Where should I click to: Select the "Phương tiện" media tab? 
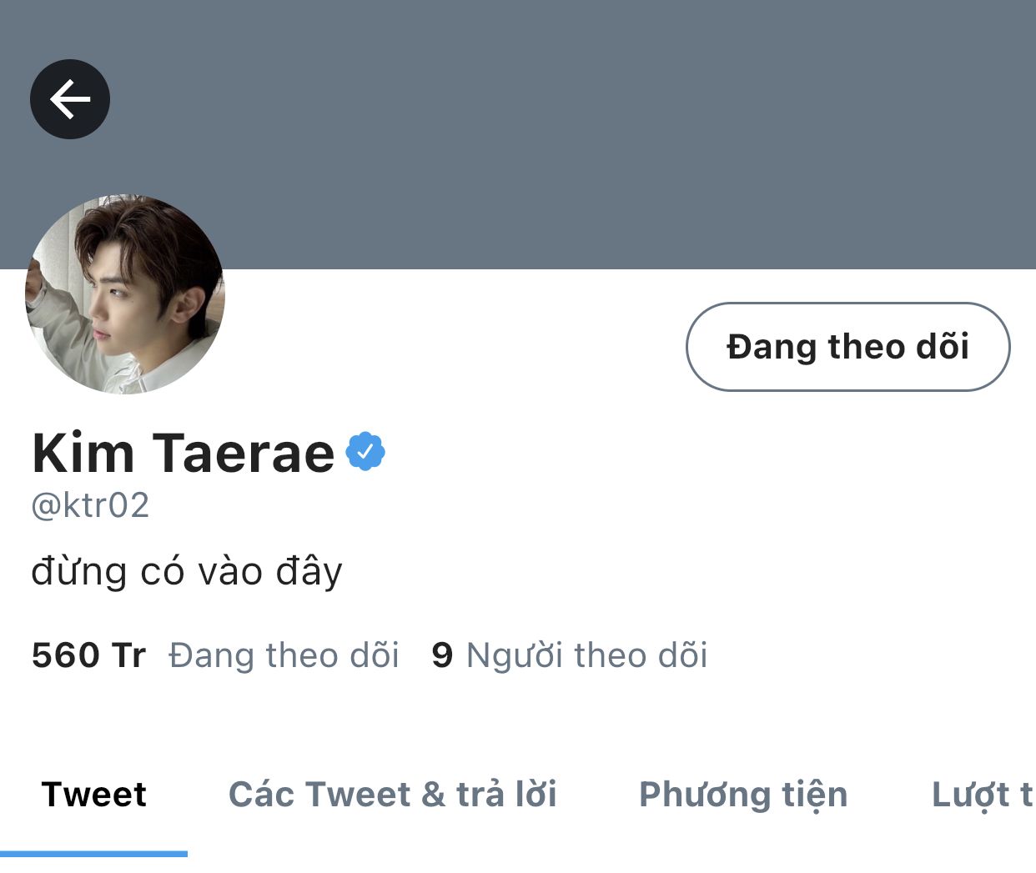click(x=742, y=794)
